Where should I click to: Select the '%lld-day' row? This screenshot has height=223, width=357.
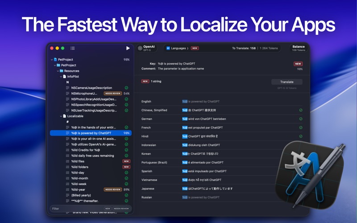point(91,173)
